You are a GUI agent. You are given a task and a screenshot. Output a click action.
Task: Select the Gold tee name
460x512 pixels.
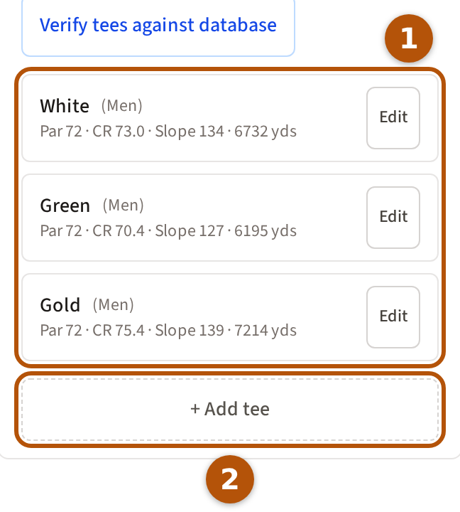click(60, 305)
